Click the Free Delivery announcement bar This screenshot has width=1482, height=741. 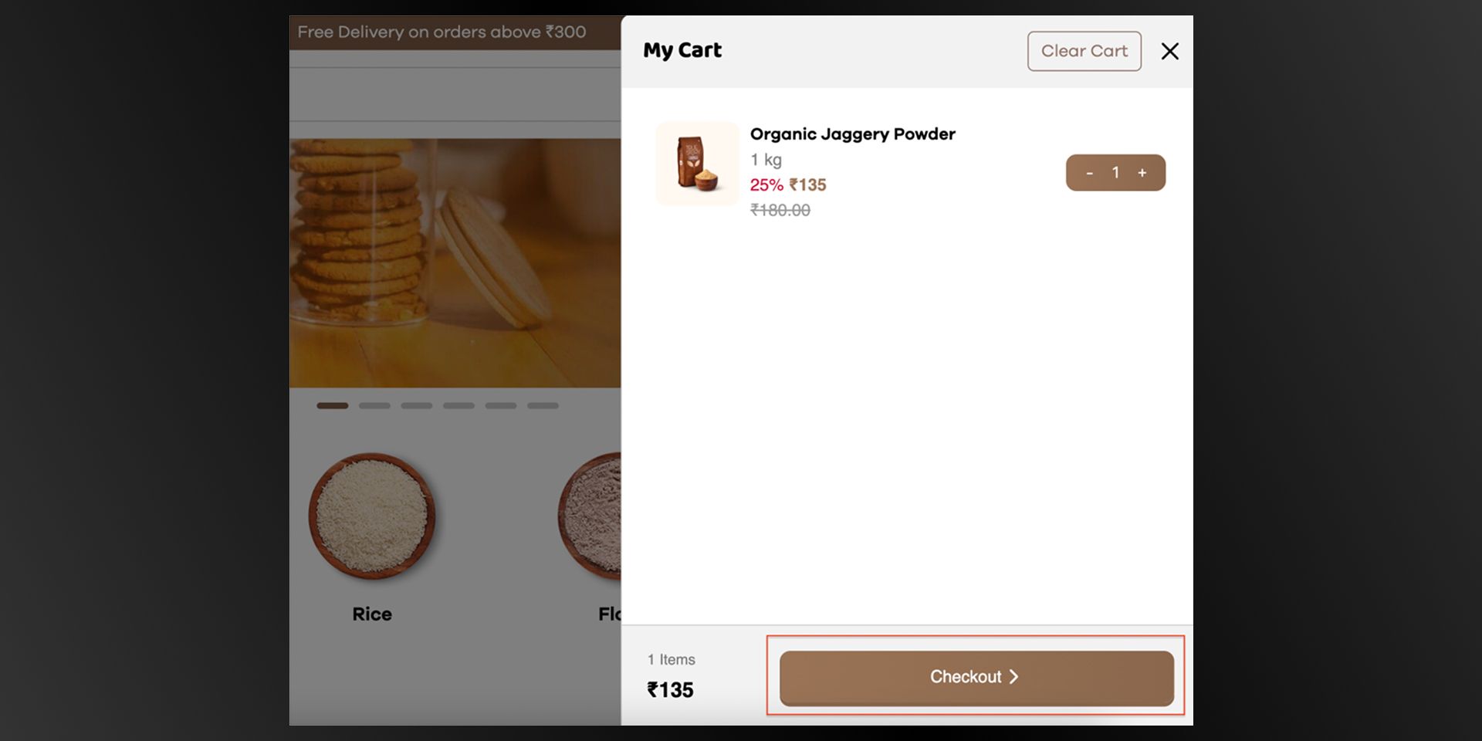click(x=455, y=32)
